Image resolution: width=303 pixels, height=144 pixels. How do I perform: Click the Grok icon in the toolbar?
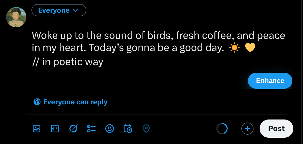pos(73,129)
